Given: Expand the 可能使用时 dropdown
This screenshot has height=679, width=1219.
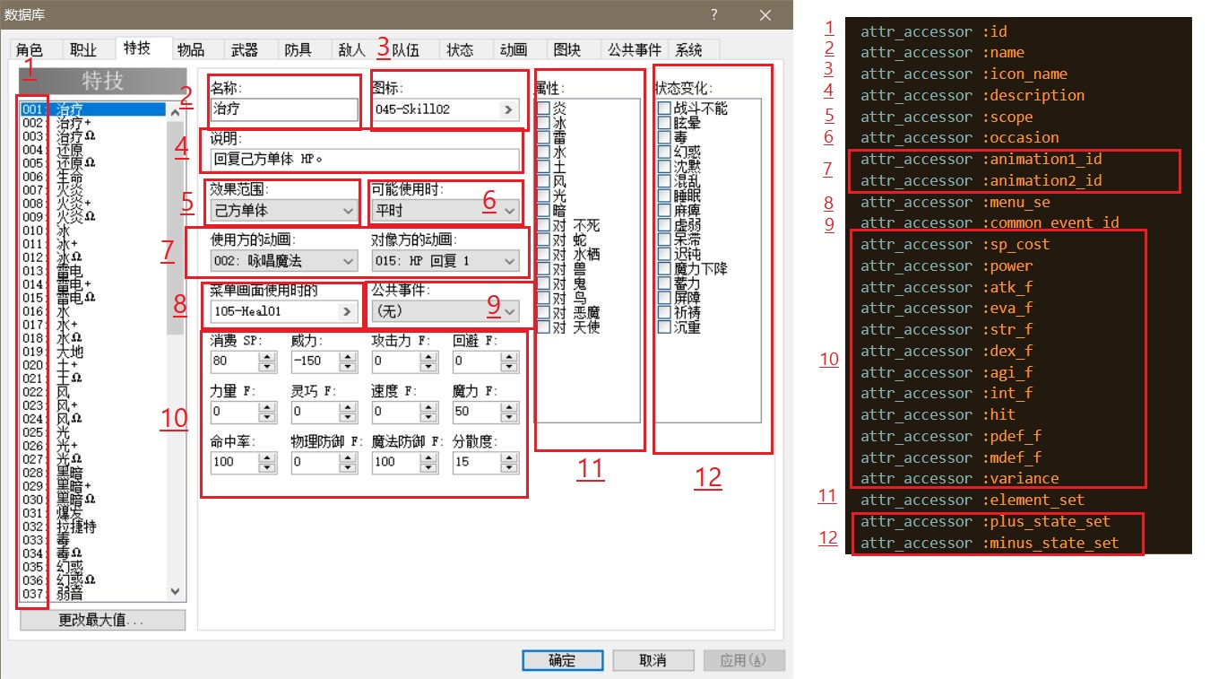Looking at the screenshot, I should click(444, 210).
